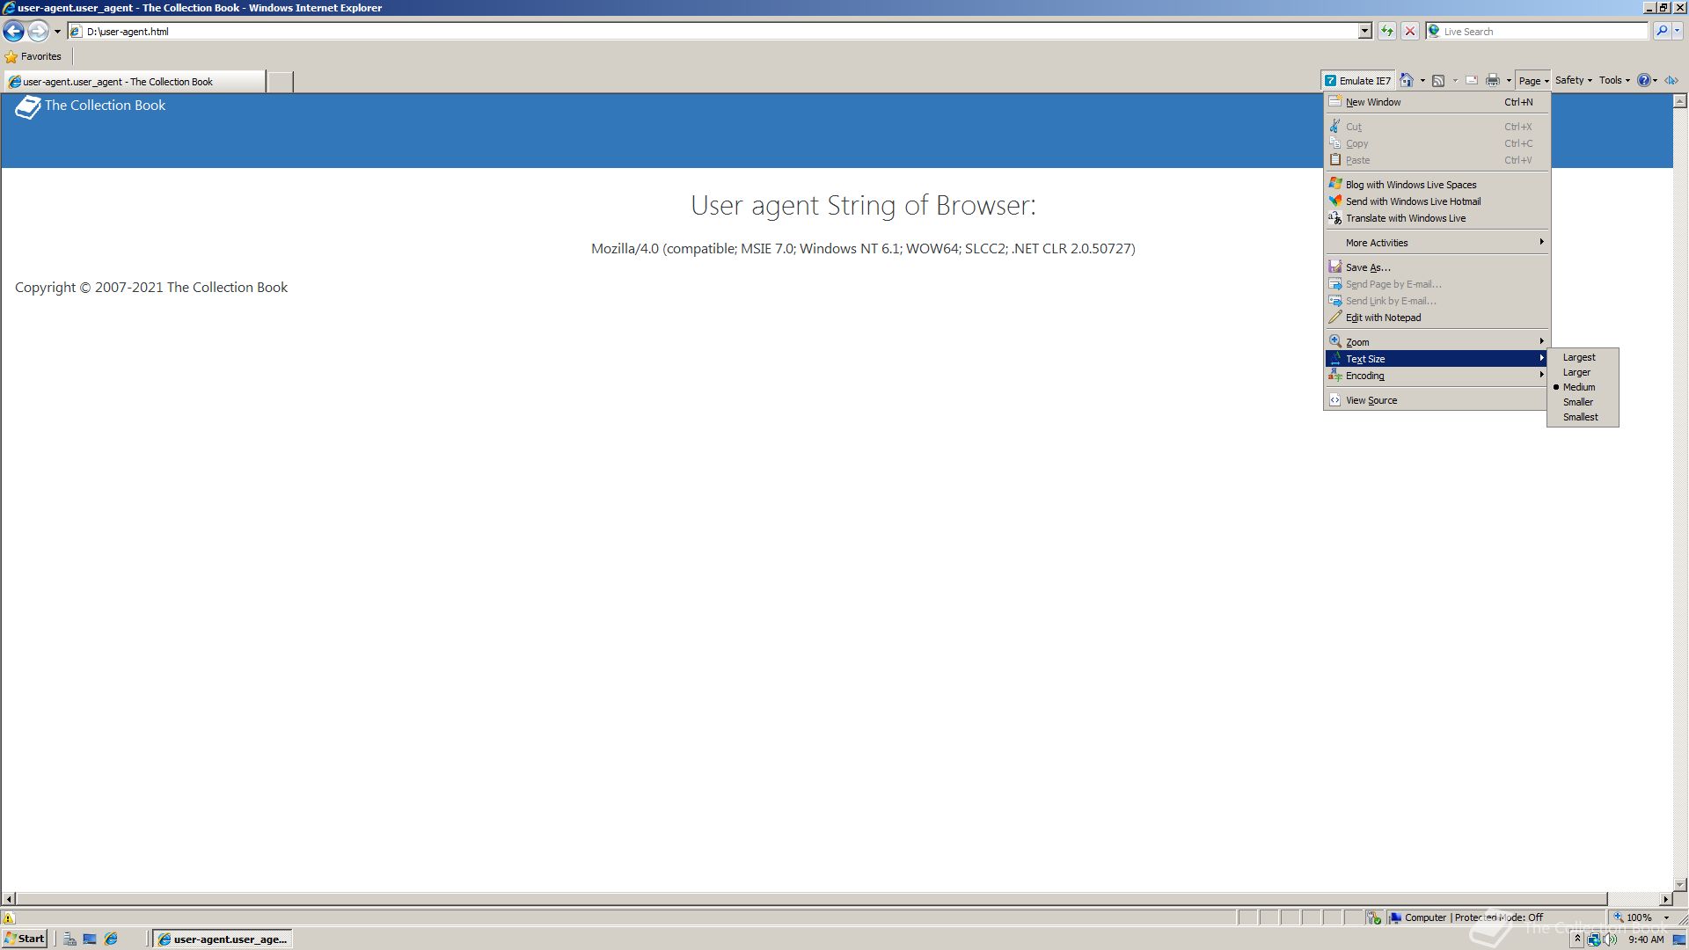Screen dimensions: 1689x950
Task: Expand the address bar history dropdown
Action: tap(1365, 32)
